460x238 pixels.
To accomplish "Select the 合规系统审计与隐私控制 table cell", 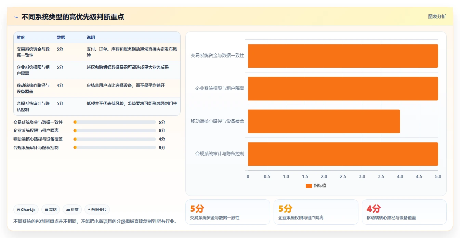I will point(33,106).
